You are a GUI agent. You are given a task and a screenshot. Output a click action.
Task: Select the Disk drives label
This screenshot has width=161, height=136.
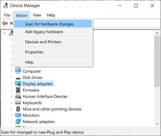pyautogui.click(x=32, y=77)
